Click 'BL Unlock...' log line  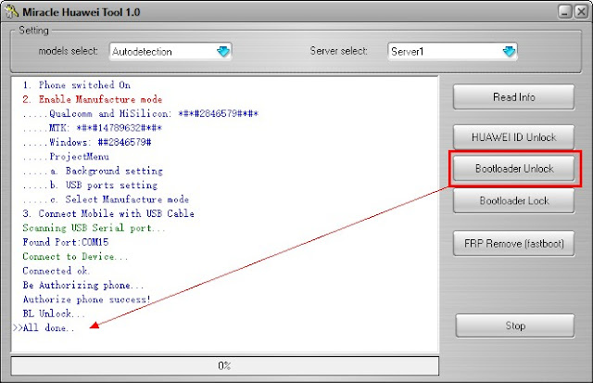54,313
